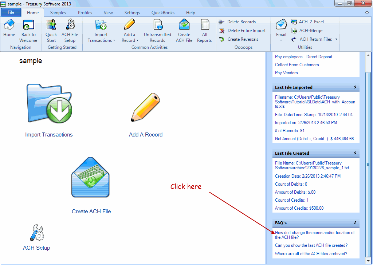Viewport: 373px width, 265px height.
Task: Click the side panel scrollbar thumb
Action: click(368, 164)
